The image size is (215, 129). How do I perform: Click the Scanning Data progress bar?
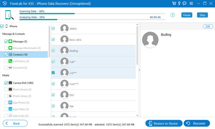point(92,14)
